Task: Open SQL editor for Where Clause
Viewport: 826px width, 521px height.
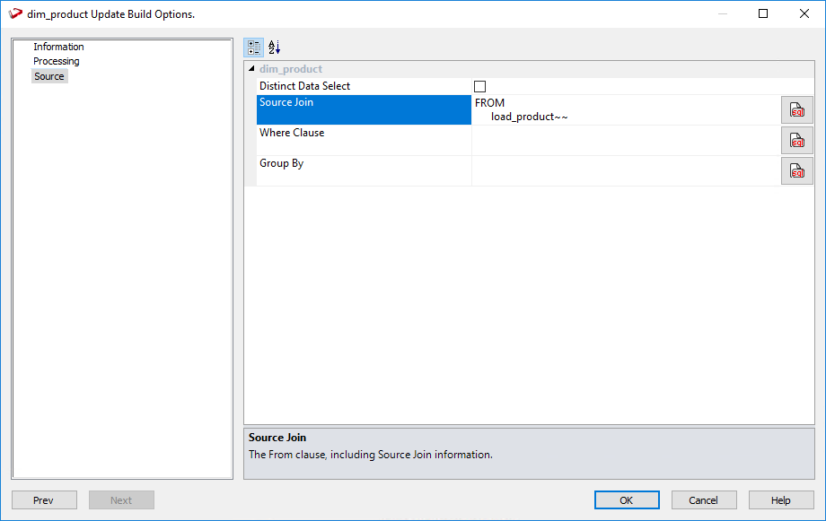Action: point(796,141)
